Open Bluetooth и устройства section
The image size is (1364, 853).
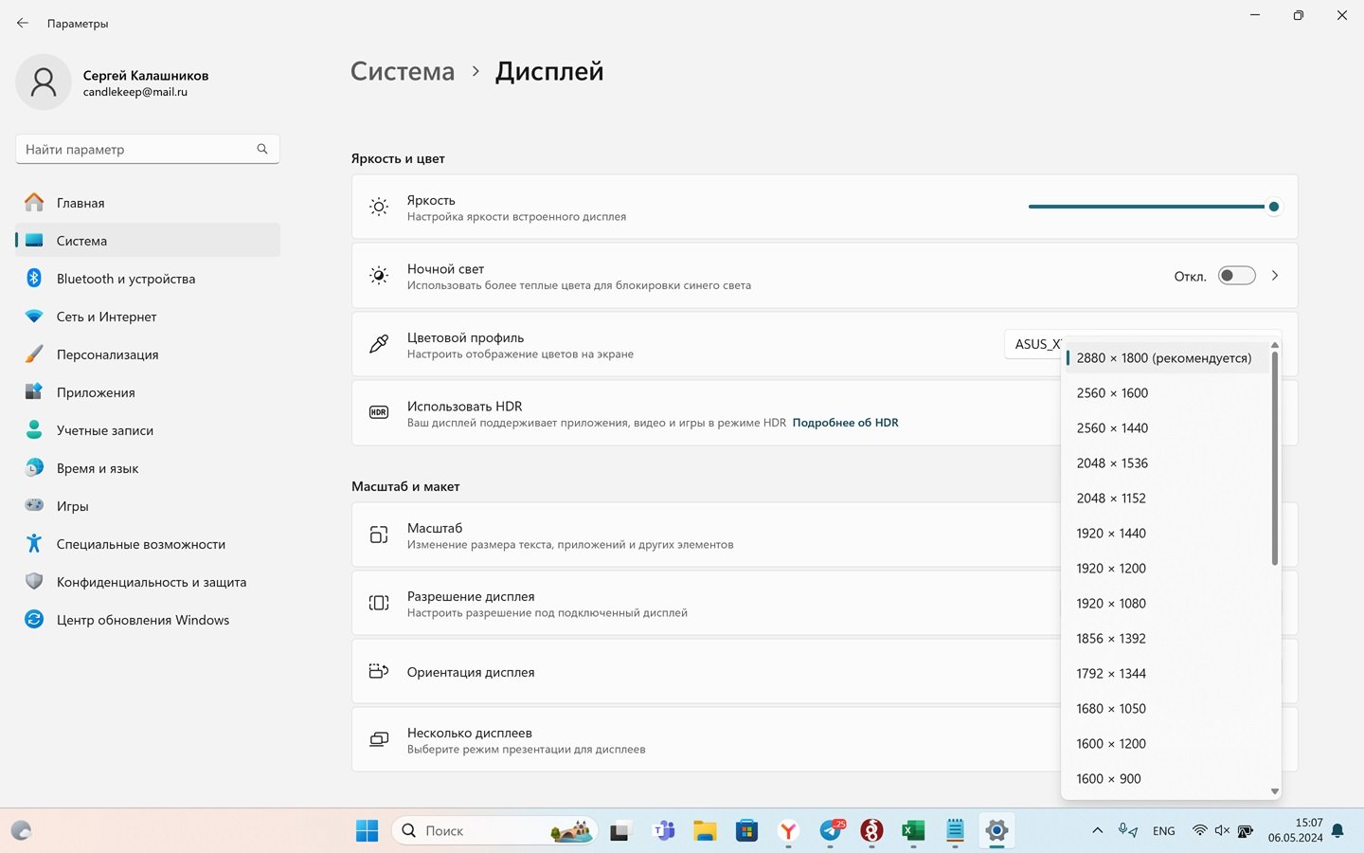pyautogui.click(x=148, y=279)
